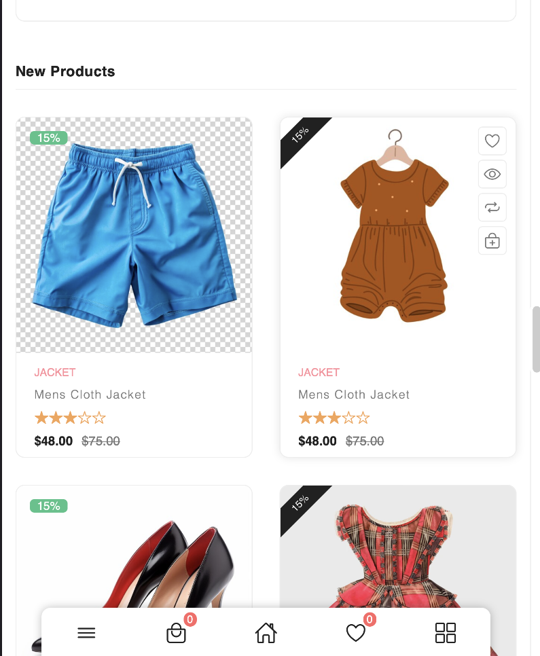Open categories grid icon in bottom bar
The height and width of the screenshot is (656, 540).
click(x=445, y=633)
